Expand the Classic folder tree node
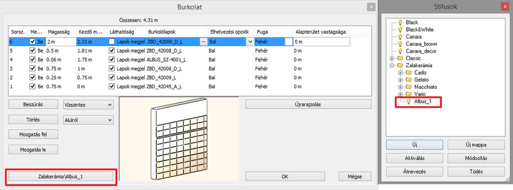 (392, 58)
